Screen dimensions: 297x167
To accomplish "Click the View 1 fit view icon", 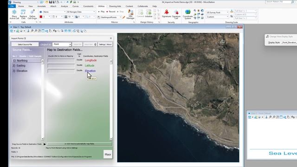I will click(43, 31).
